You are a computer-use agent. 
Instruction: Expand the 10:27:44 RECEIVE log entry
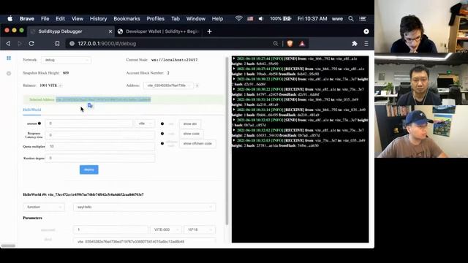click(234, 69)
